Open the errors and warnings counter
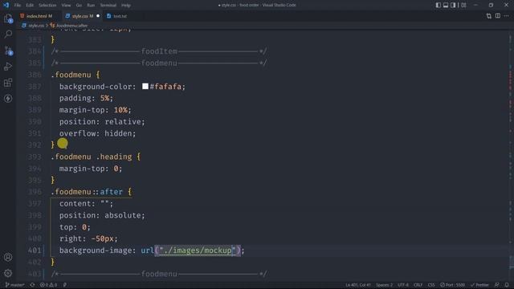This screenshot has height=289, width=514. coord(48,285)
